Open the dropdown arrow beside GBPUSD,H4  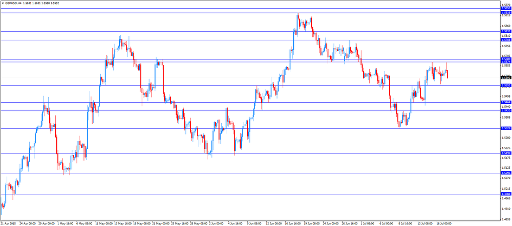point(3,3)
